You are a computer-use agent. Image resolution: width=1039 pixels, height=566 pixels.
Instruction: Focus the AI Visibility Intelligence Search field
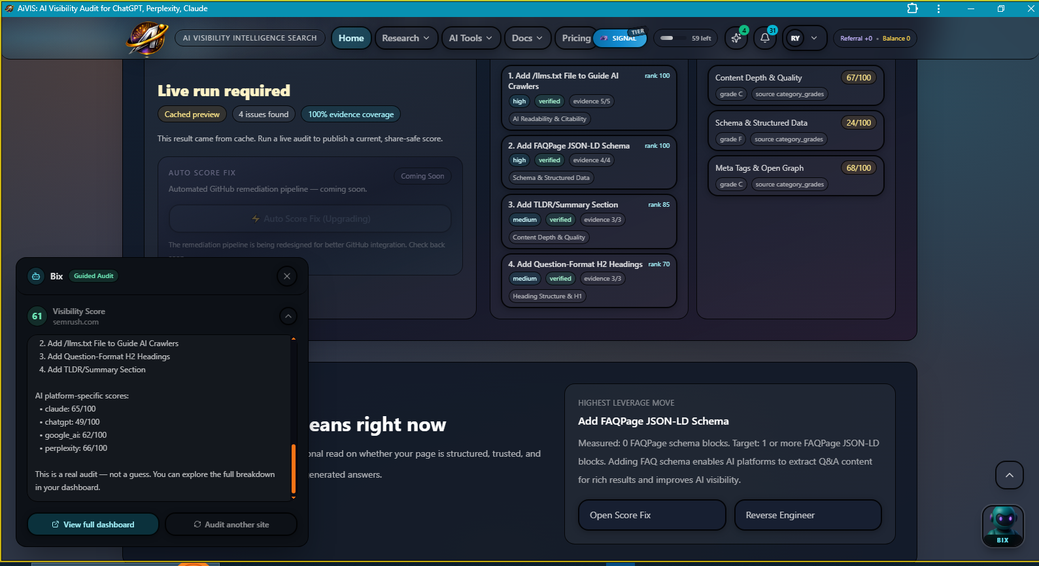(250, 38)
